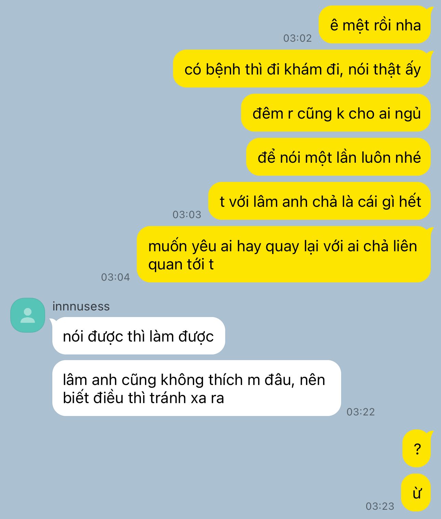Tap the 'lâm anh cũng không thích m đâu' message
This screenshot has height=519, width=441.
click(197, 388)
